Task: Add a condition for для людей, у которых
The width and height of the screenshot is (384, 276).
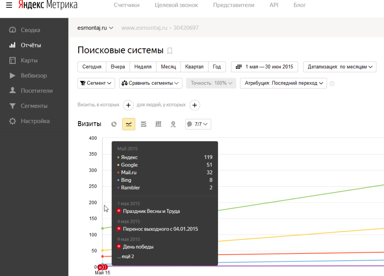Action: [195, 105]
